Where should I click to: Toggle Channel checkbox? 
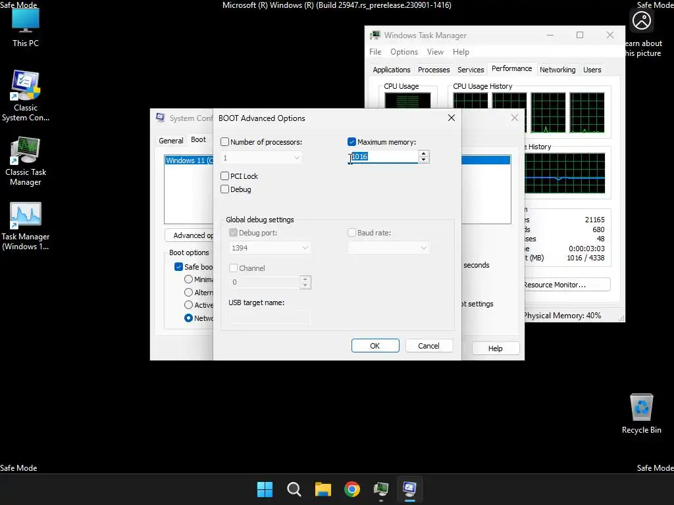[x=234, y=268]
